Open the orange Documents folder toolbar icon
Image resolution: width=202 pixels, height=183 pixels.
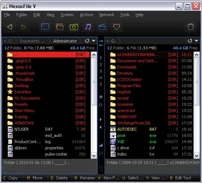(x=60, y=27)
